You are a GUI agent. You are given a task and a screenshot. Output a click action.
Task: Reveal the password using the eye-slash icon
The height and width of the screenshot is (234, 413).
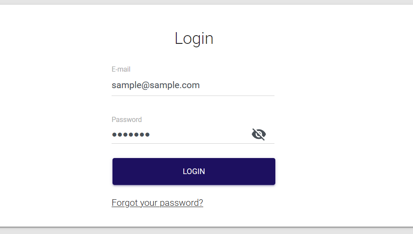259,135
